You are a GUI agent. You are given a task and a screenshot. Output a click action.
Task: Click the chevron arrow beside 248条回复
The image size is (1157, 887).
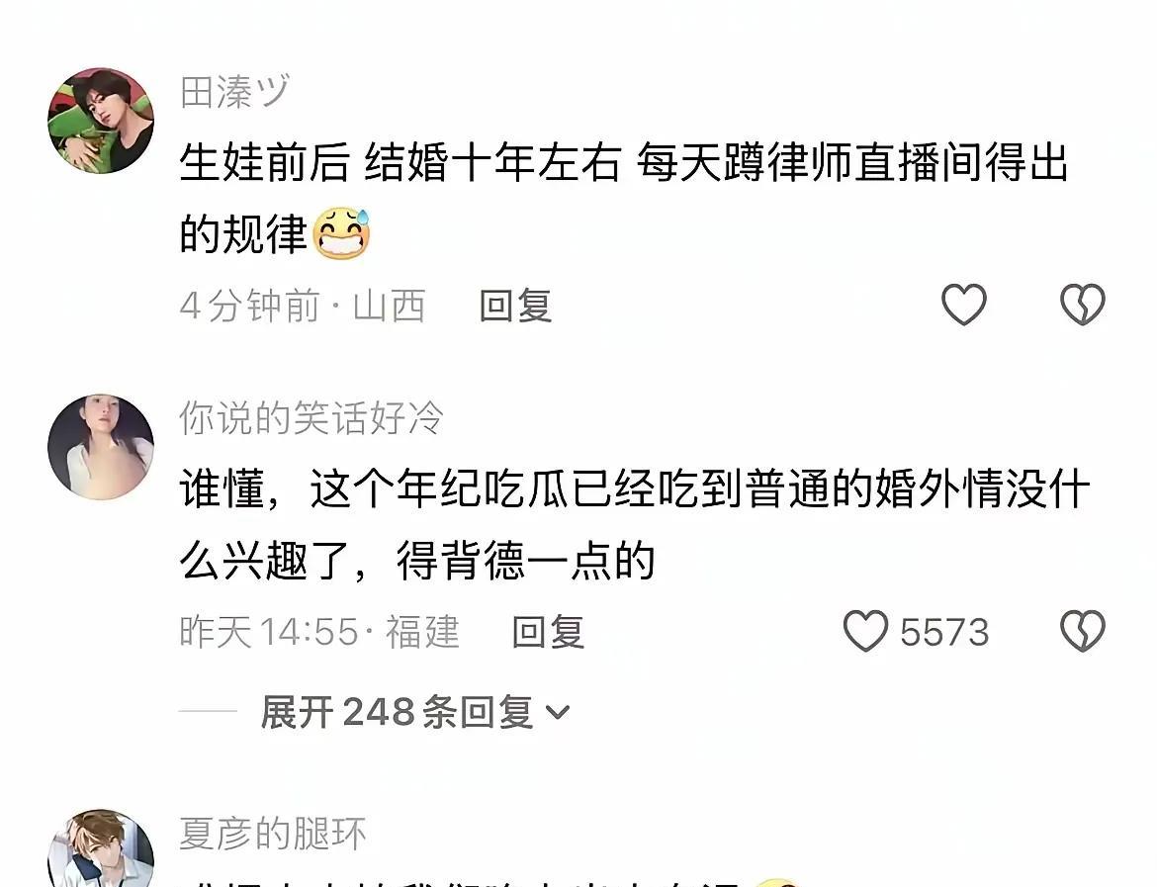(557, 713)
